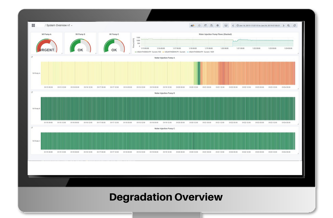Open the apps grid icon top left
Screen dimensions: 333x218
point(34,25)
